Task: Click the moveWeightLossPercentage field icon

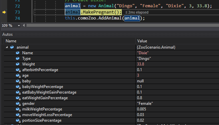Action: [18, 115]
